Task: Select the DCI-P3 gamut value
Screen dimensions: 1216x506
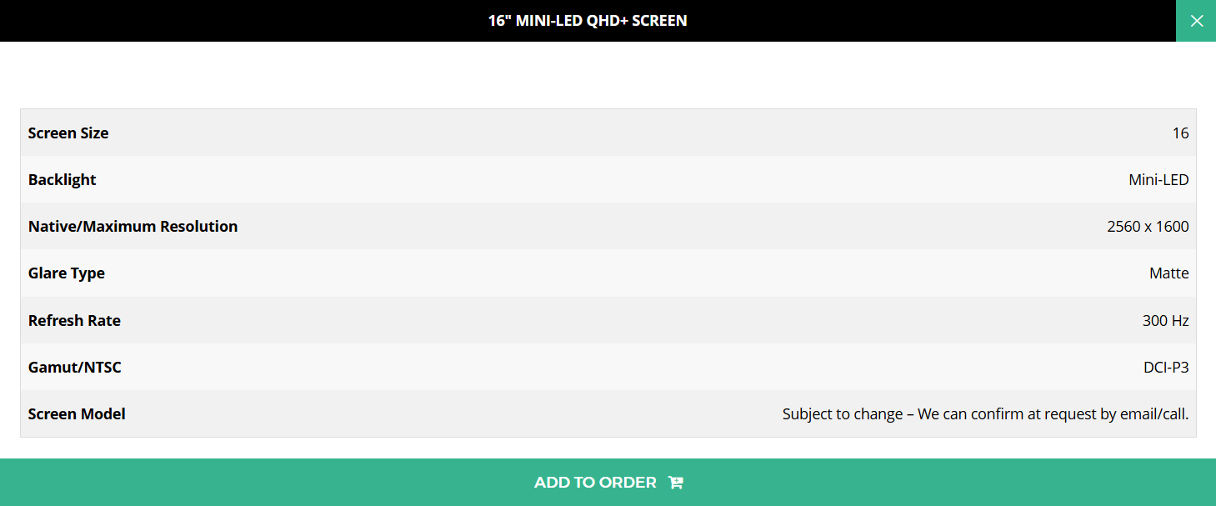Action: pos(1166,367)
